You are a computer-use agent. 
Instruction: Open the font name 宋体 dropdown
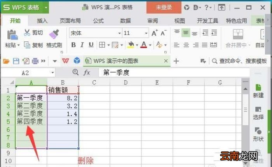[120, 33]
